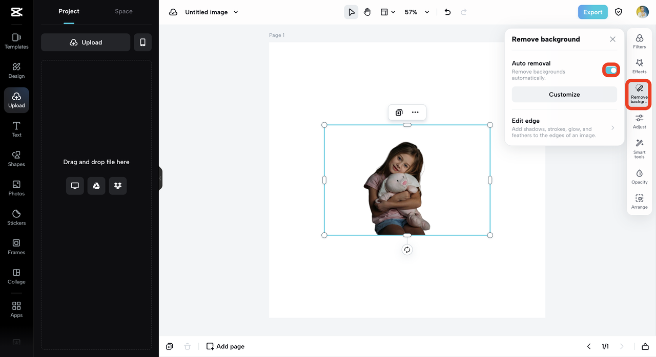Open the Stickers panel

pyautogui.click(x=16, y=217)
